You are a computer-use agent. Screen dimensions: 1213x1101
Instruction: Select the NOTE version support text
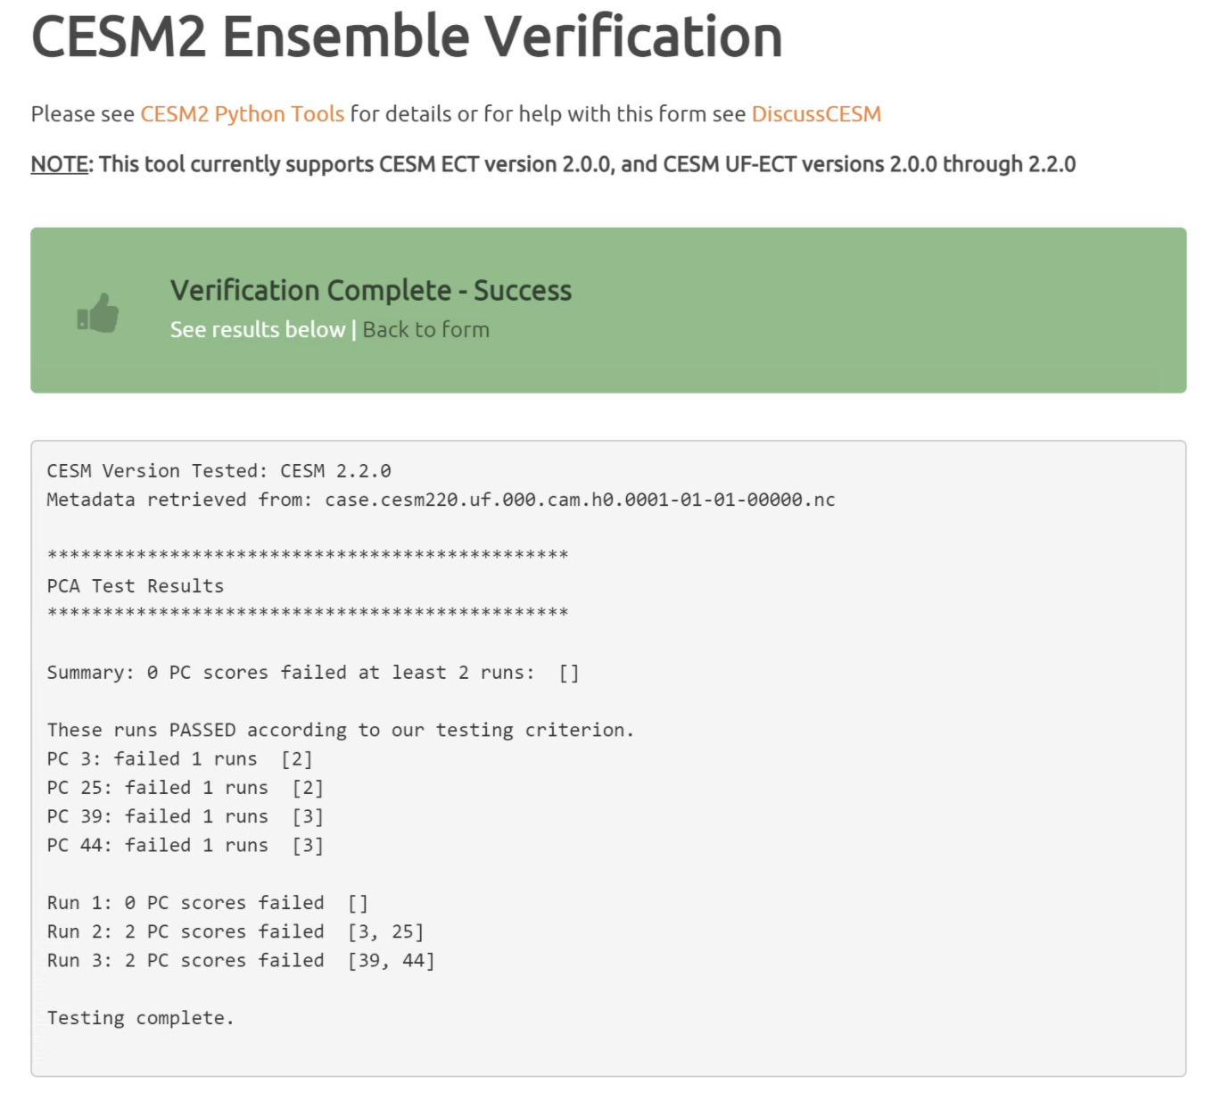click(553, 164)
